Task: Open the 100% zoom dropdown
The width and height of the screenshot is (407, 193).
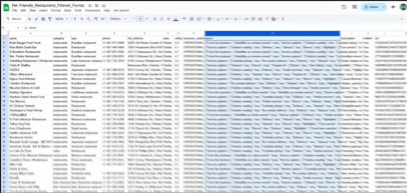Action: pyautogui.click(x=62, y=19)
